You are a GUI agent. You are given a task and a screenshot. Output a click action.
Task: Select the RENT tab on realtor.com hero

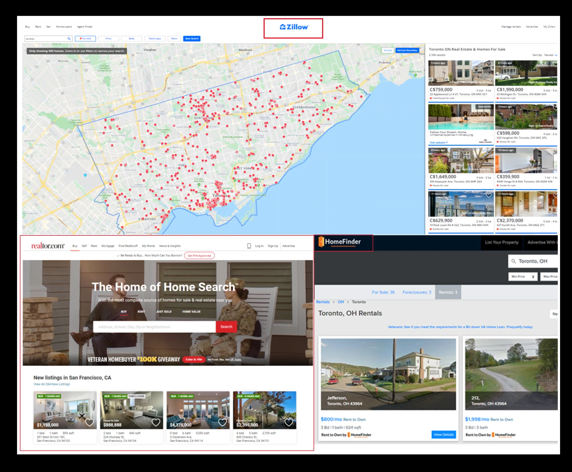pos(141,312)
